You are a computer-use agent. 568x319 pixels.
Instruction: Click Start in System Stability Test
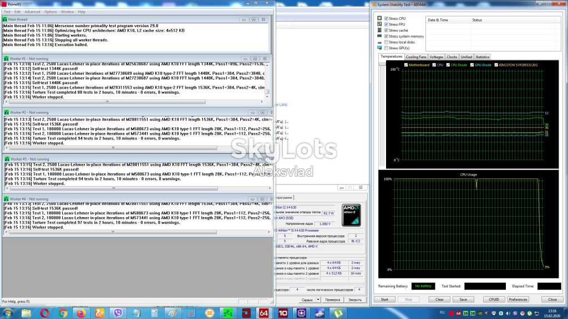pyautogui.click(x=384, y=300)
